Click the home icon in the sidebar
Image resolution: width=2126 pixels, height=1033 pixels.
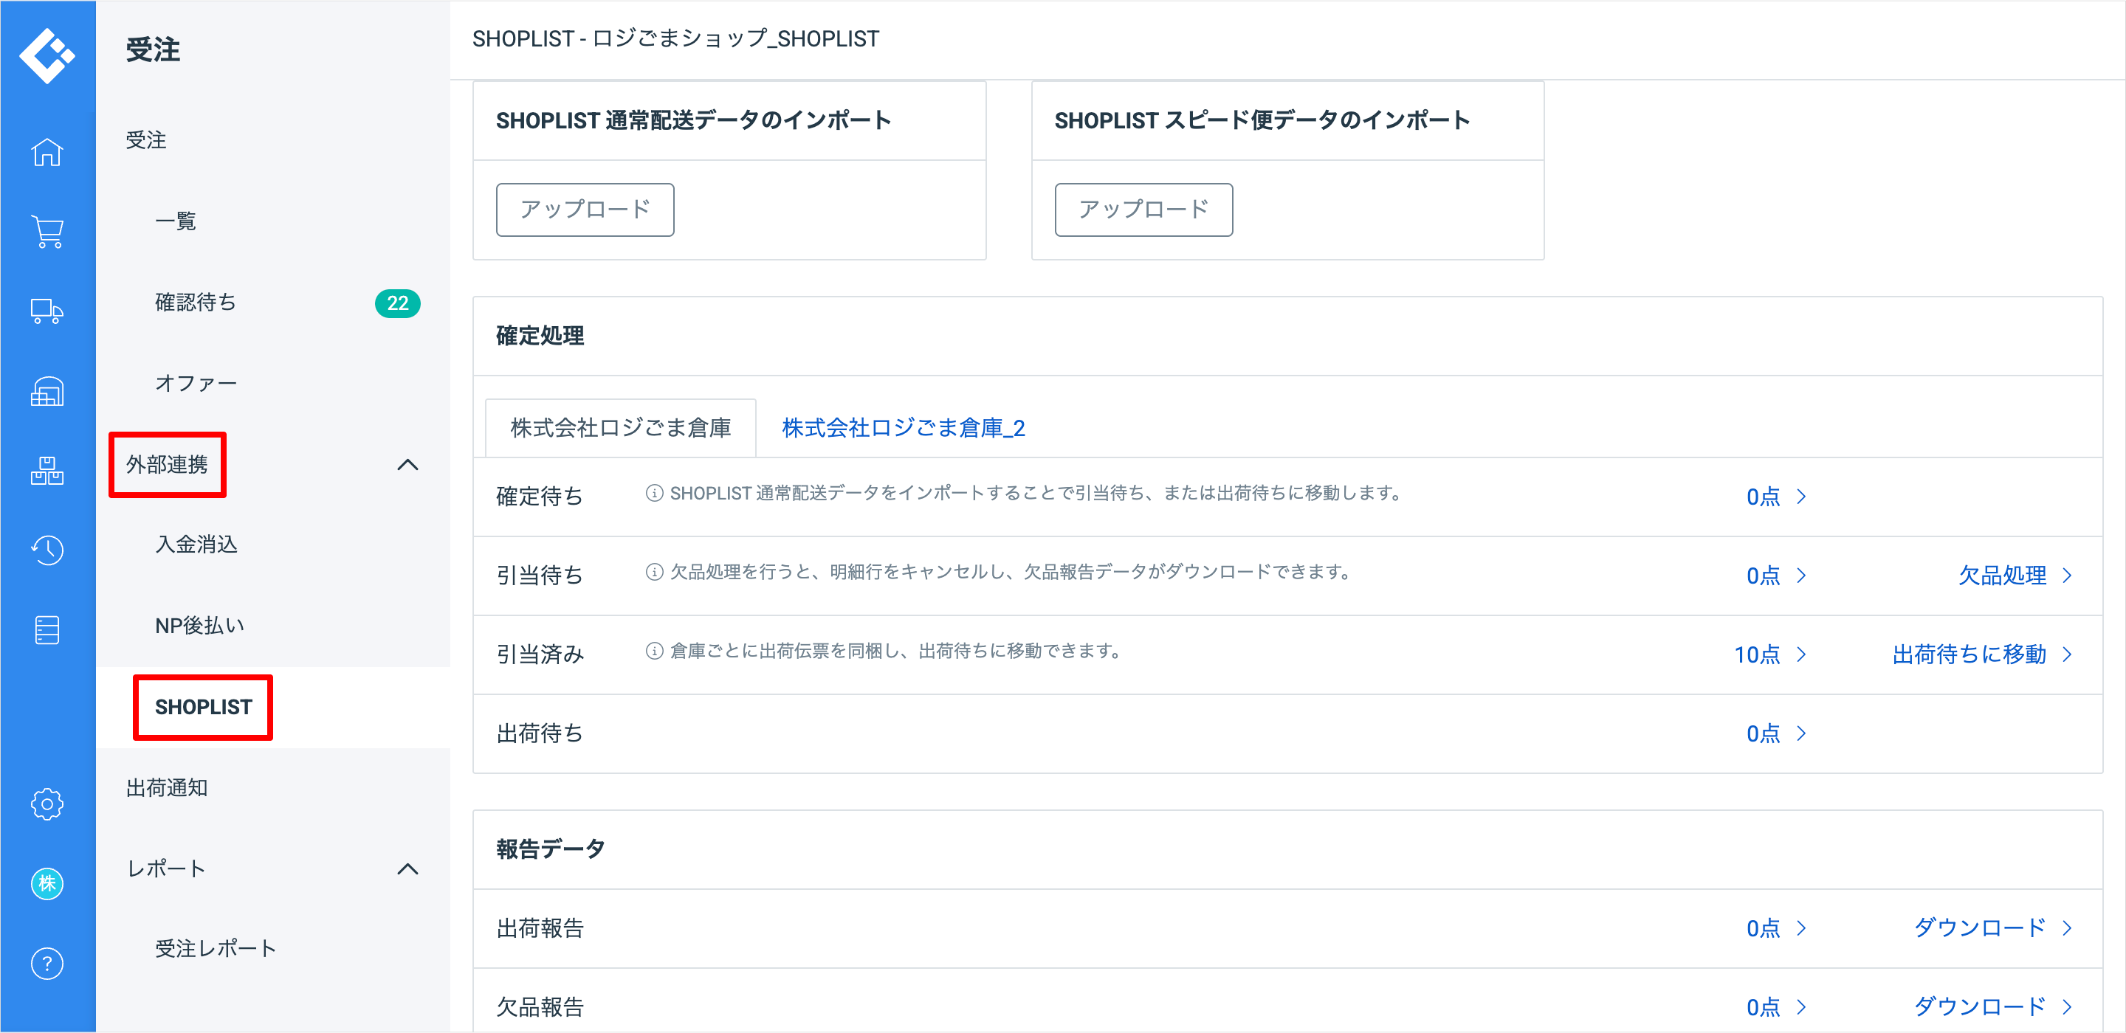coord(47,152)
